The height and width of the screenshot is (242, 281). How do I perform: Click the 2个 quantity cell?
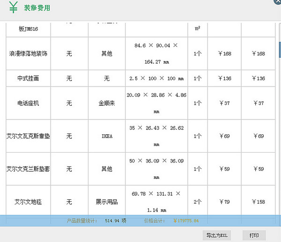pos(198,202)
